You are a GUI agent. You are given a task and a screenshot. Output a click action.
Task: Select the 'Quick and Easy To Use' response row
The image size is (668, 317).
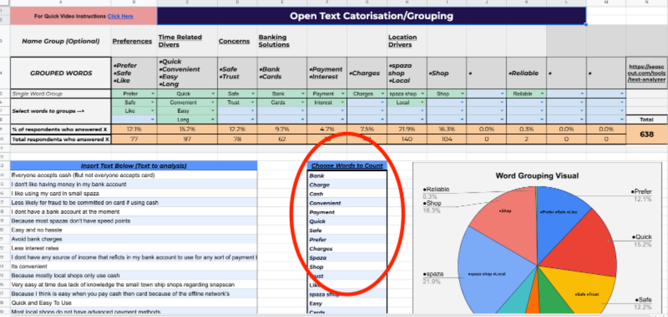click(x=134, y=303)
